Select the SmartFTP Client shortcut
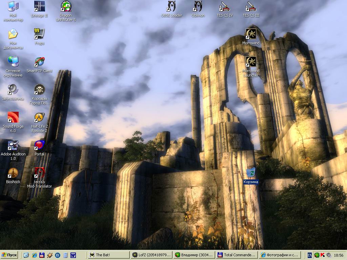The height and width of the screenshot is (260, 347). tap(39, 65)
